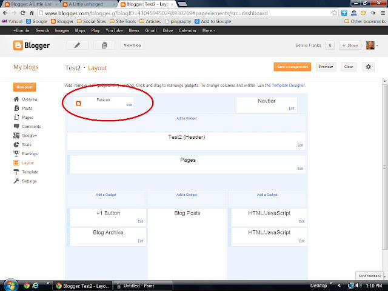
Task: Edit the lower HTML/JavaScript gadget
Action: click(302, 241)
